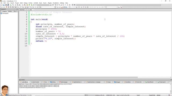Open the Thread search log tab
The width and height of the screenshot is (172, 96).
point(162,82)
